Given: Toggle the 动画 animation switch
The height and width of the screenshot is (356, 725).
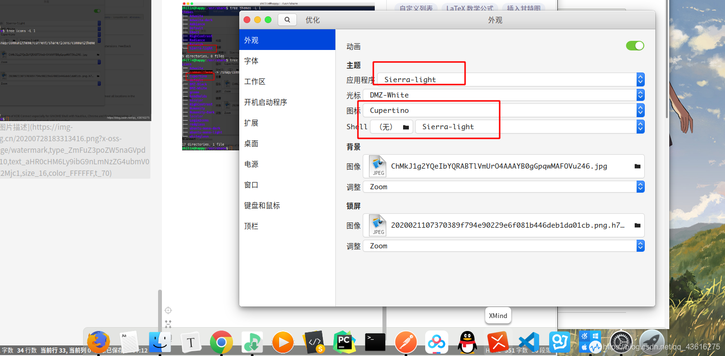Looking at the screenshot, I should [635, 46].
